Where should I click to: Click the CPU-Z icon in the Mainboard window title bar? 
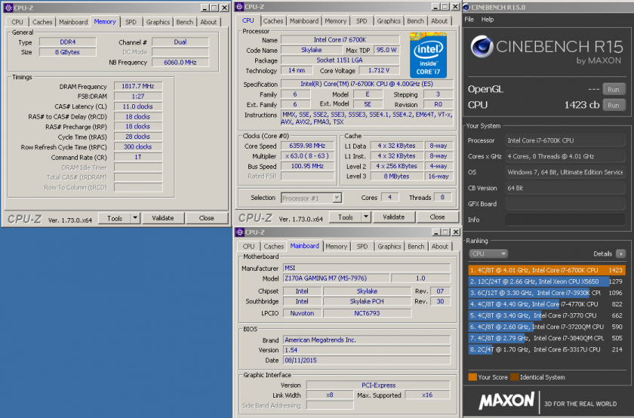tap(240, 232)
